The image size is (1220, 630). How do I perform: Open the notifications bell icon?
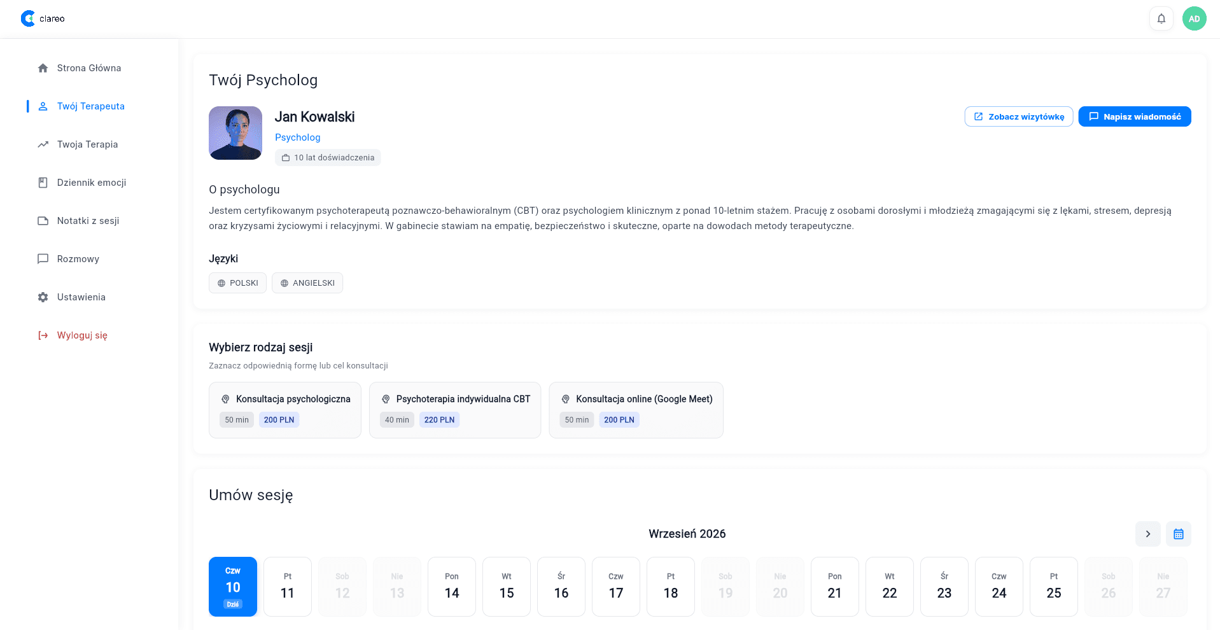pos(1161,18)
